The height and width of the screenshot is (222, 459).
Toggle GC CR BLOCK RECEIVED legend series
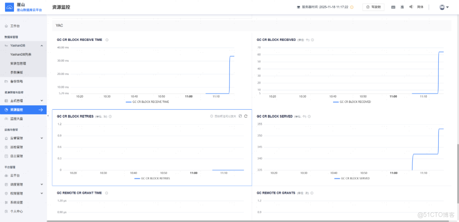[352, 102]
